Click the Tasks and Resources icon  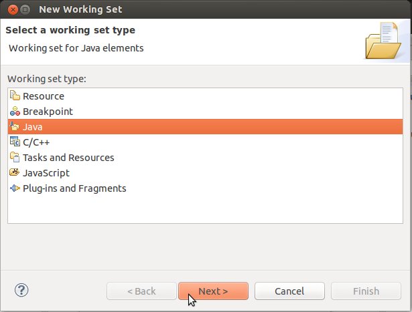click(15, 157)
